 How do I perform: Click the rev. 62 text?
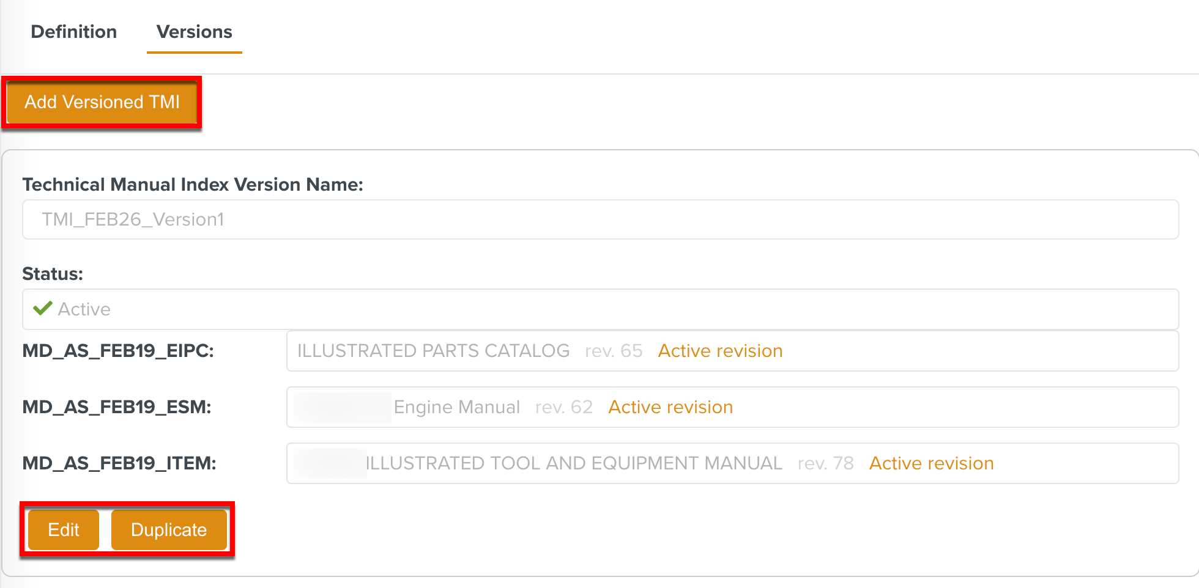tap(563, 407)
